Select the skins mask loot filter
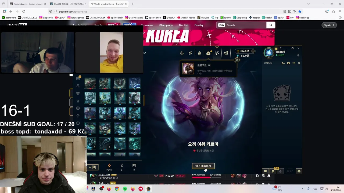 point(78,93)
